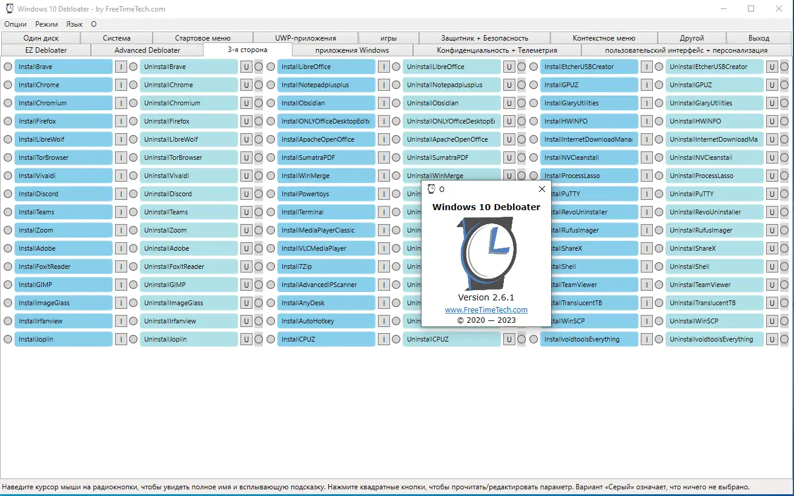Click the I button beside InstallChromium

point(121,103)
